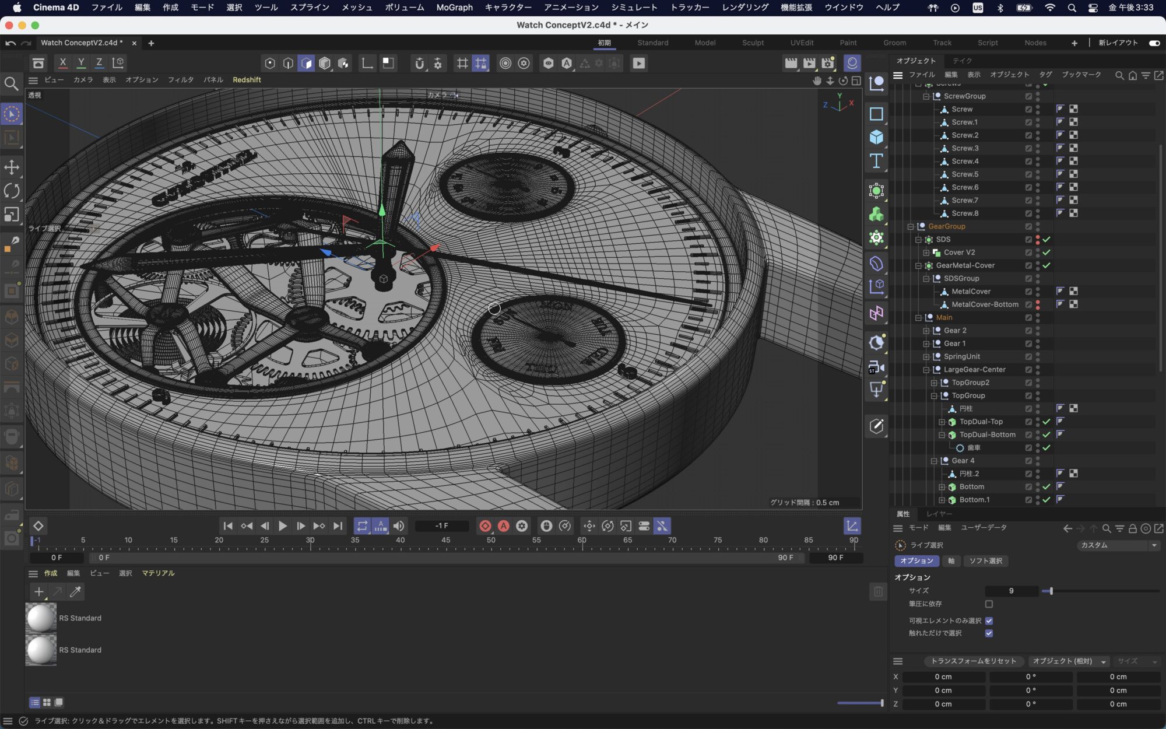Select the Move tool in left toolbar

[12, 167]
